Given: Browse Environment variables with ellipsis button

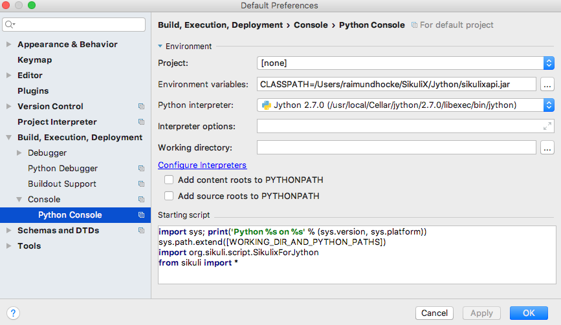Looking at the screenshot, I should (547, 85).
